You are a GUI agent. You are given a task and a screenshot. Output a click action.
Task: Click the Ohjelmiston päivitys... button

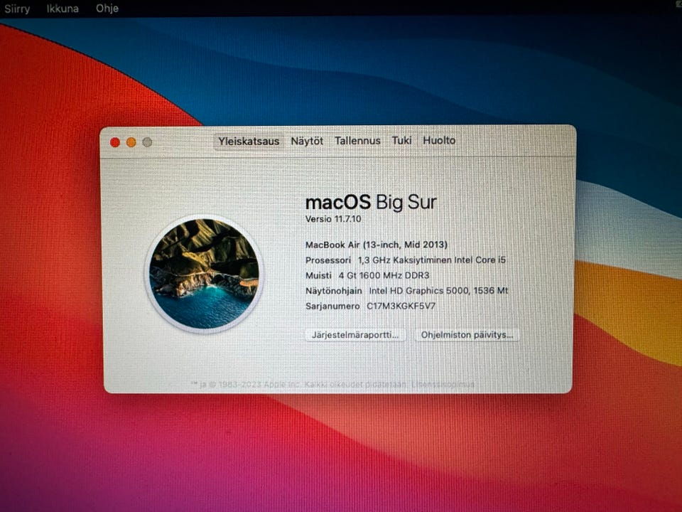pos(467,335)
